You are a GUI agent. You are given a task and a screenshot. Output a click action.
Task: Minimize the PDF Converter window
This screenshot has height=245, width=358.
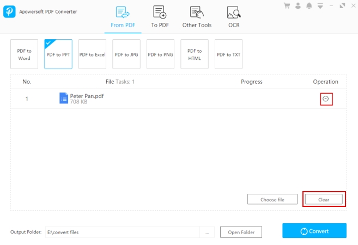pyautogui.click(x=331, y=5)
